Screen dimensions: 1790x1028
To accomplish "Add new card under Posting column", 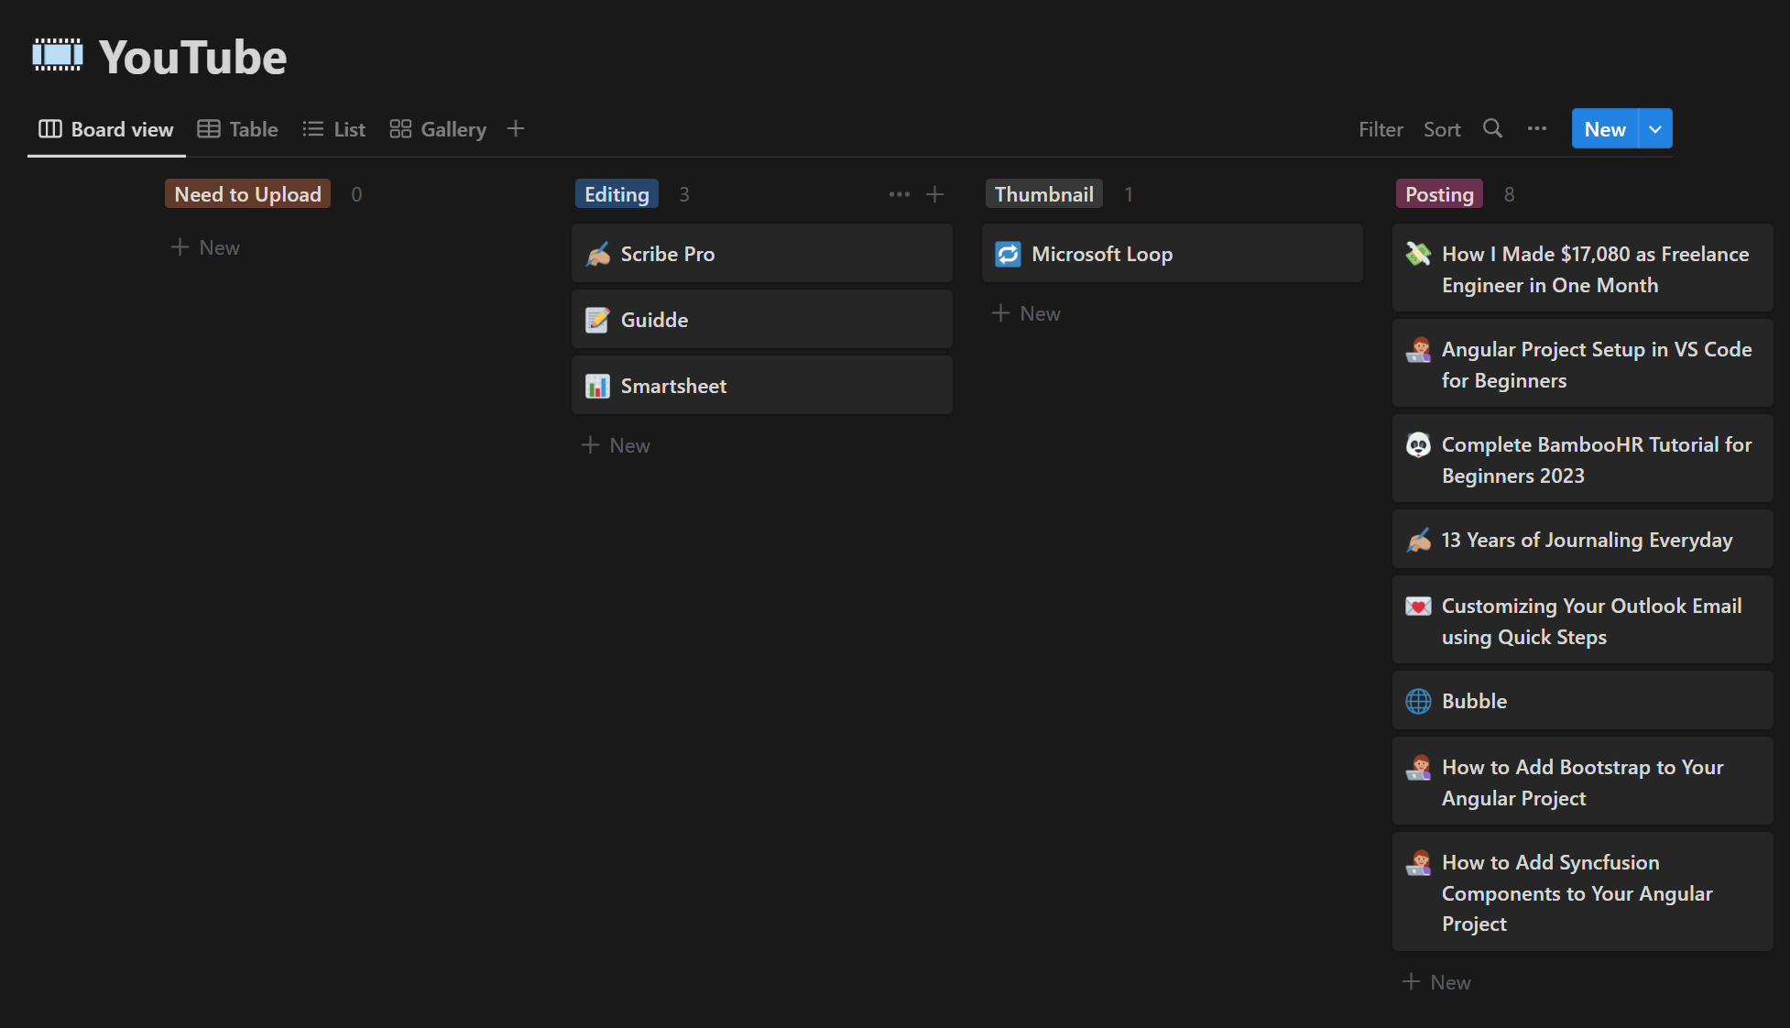I will [x=1436, y=982].
